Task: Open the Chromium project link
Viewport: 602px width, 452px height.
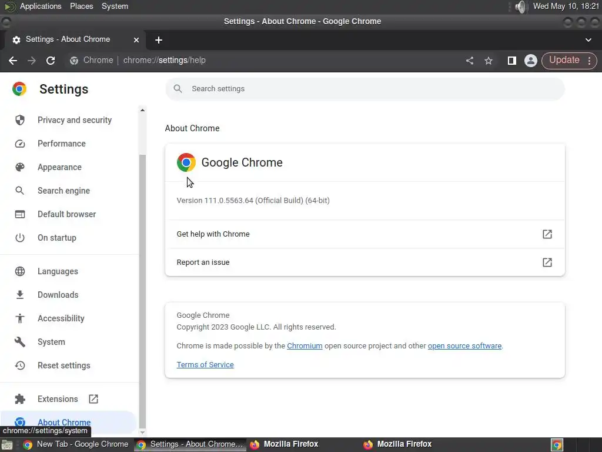Action: (x=305, y=346)
